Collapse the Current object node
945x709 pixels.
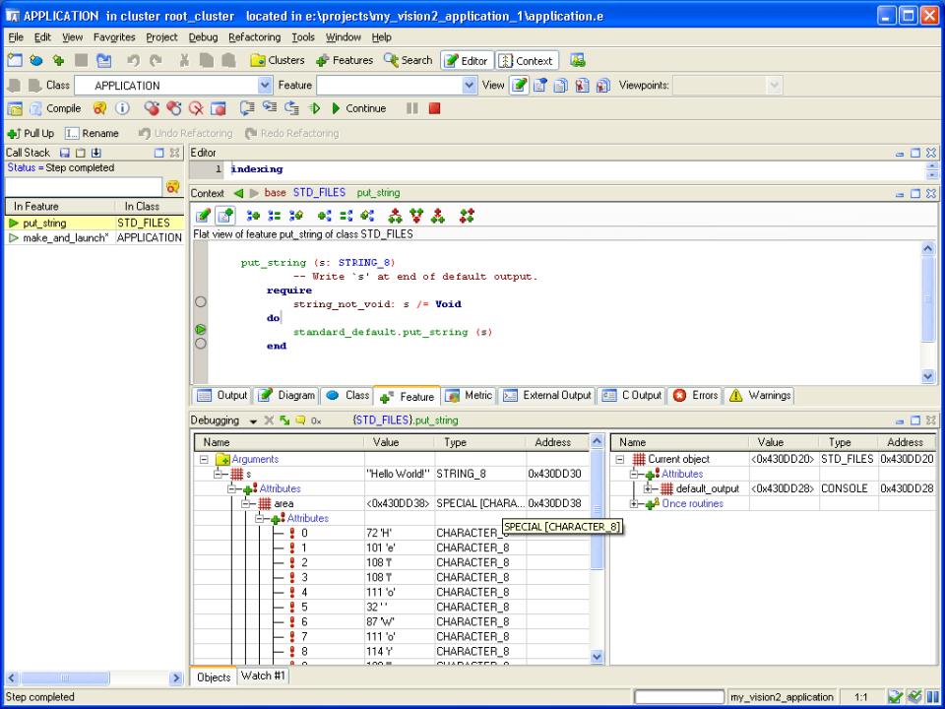(619, 459)
